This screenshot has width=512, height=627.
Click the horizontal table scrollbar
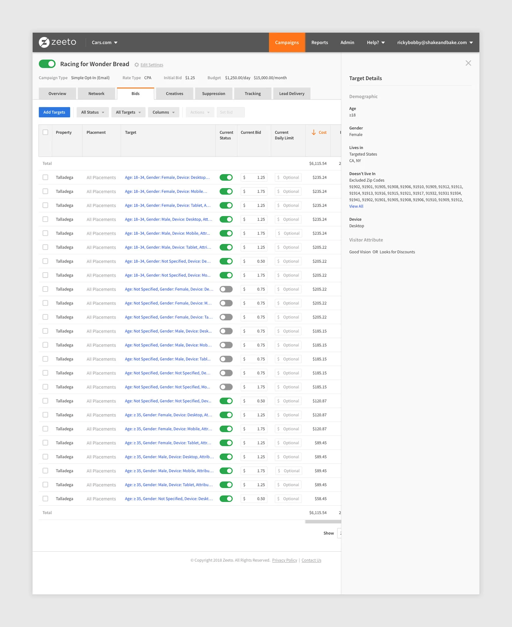point(323,522)
